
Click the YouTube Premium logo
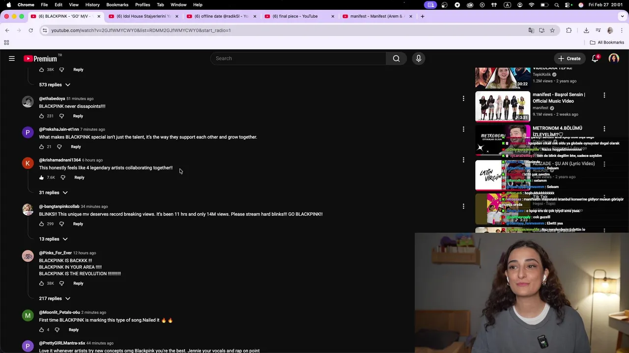40,58
